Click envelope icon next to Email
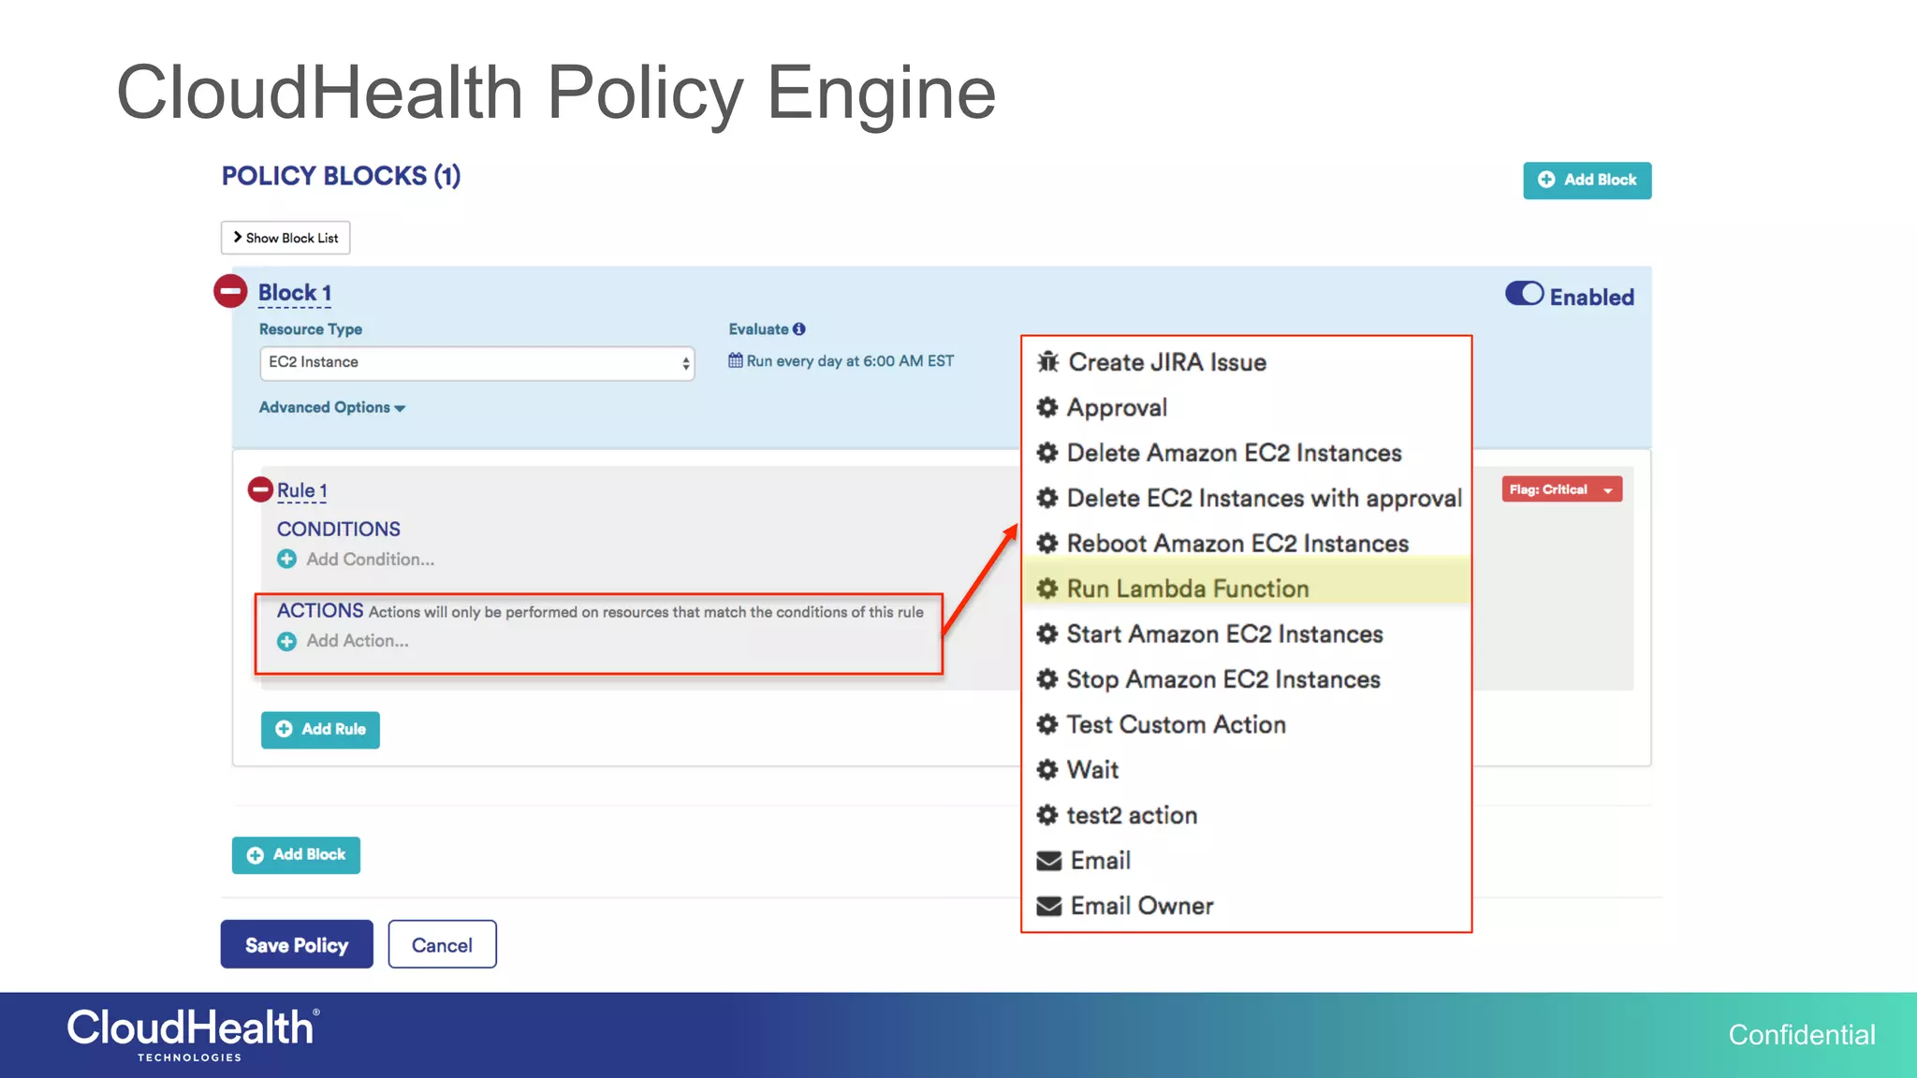1917x1078 pixels. click(1049, 861)
